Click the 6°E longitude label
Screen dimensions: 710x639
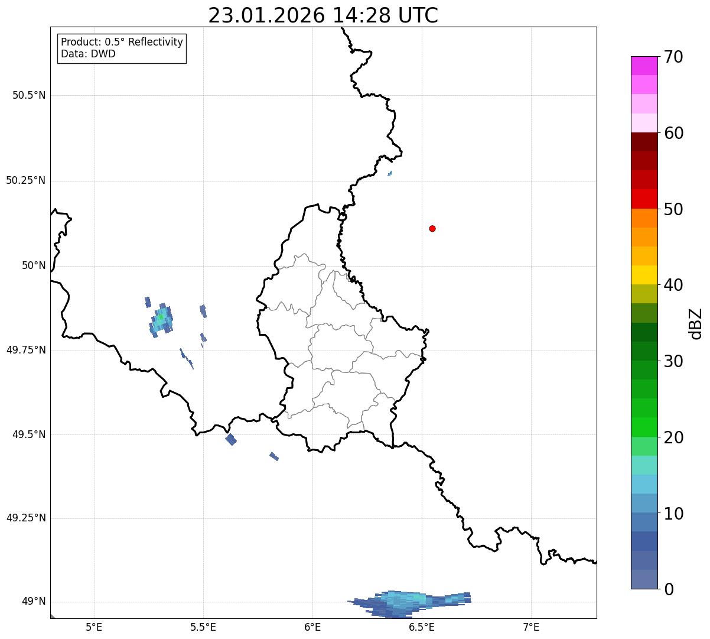[312, 627]
